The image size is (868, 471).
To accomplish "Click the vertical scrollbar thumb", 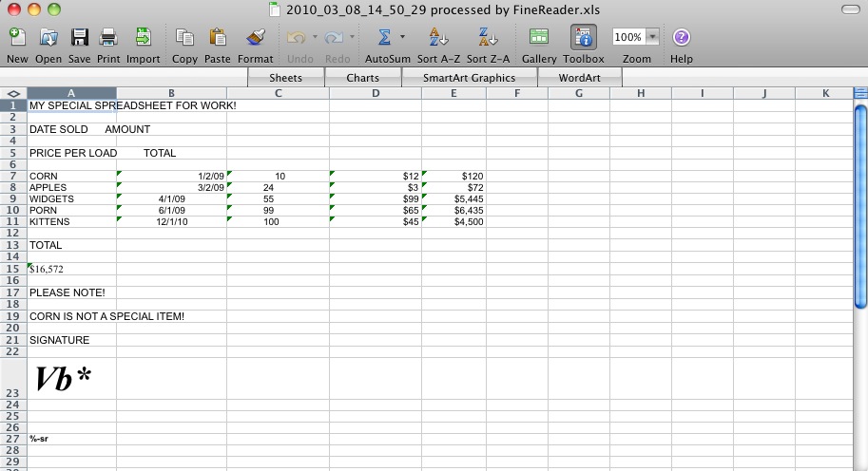I will [860, 207].
